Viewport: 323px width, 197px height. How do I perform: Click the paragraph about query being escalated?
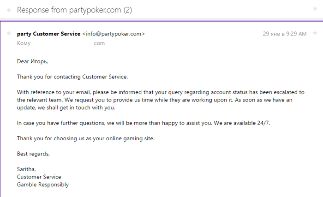157,100
